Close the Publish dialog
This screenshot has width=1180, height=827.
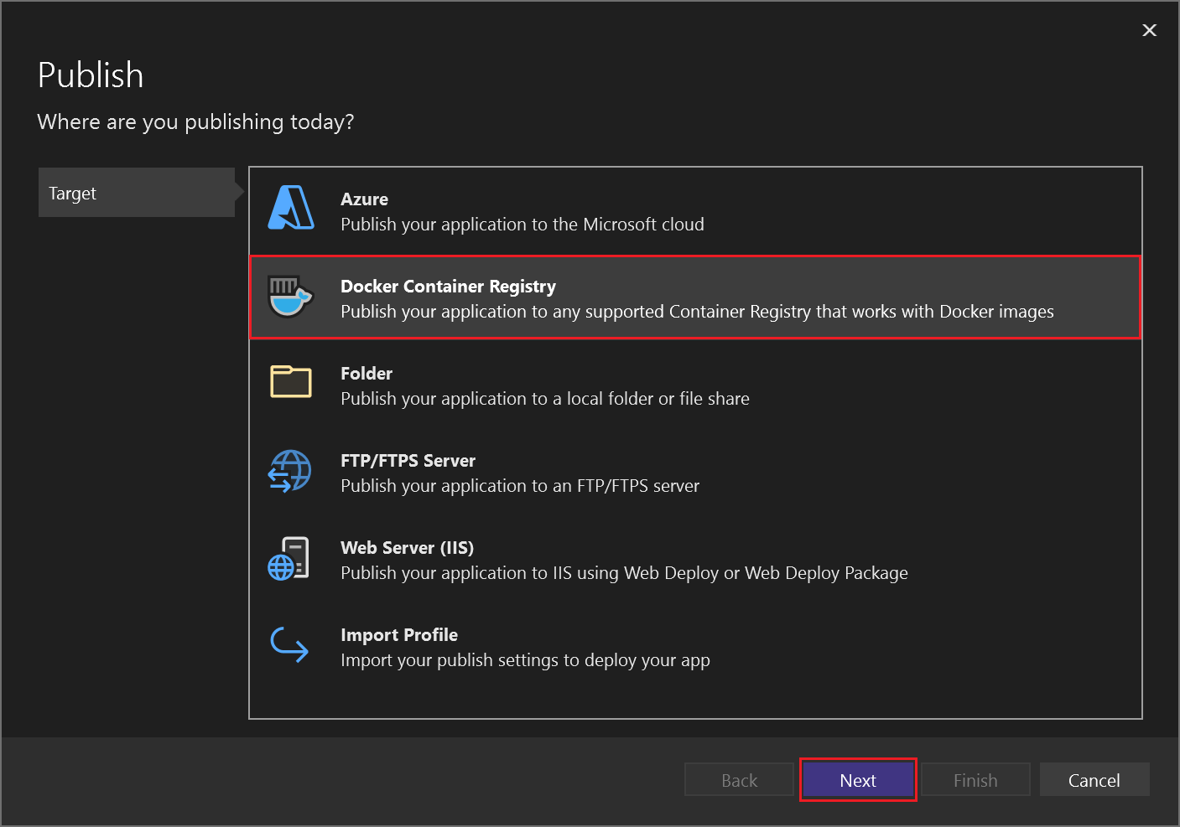click(x=1149, y=30)
